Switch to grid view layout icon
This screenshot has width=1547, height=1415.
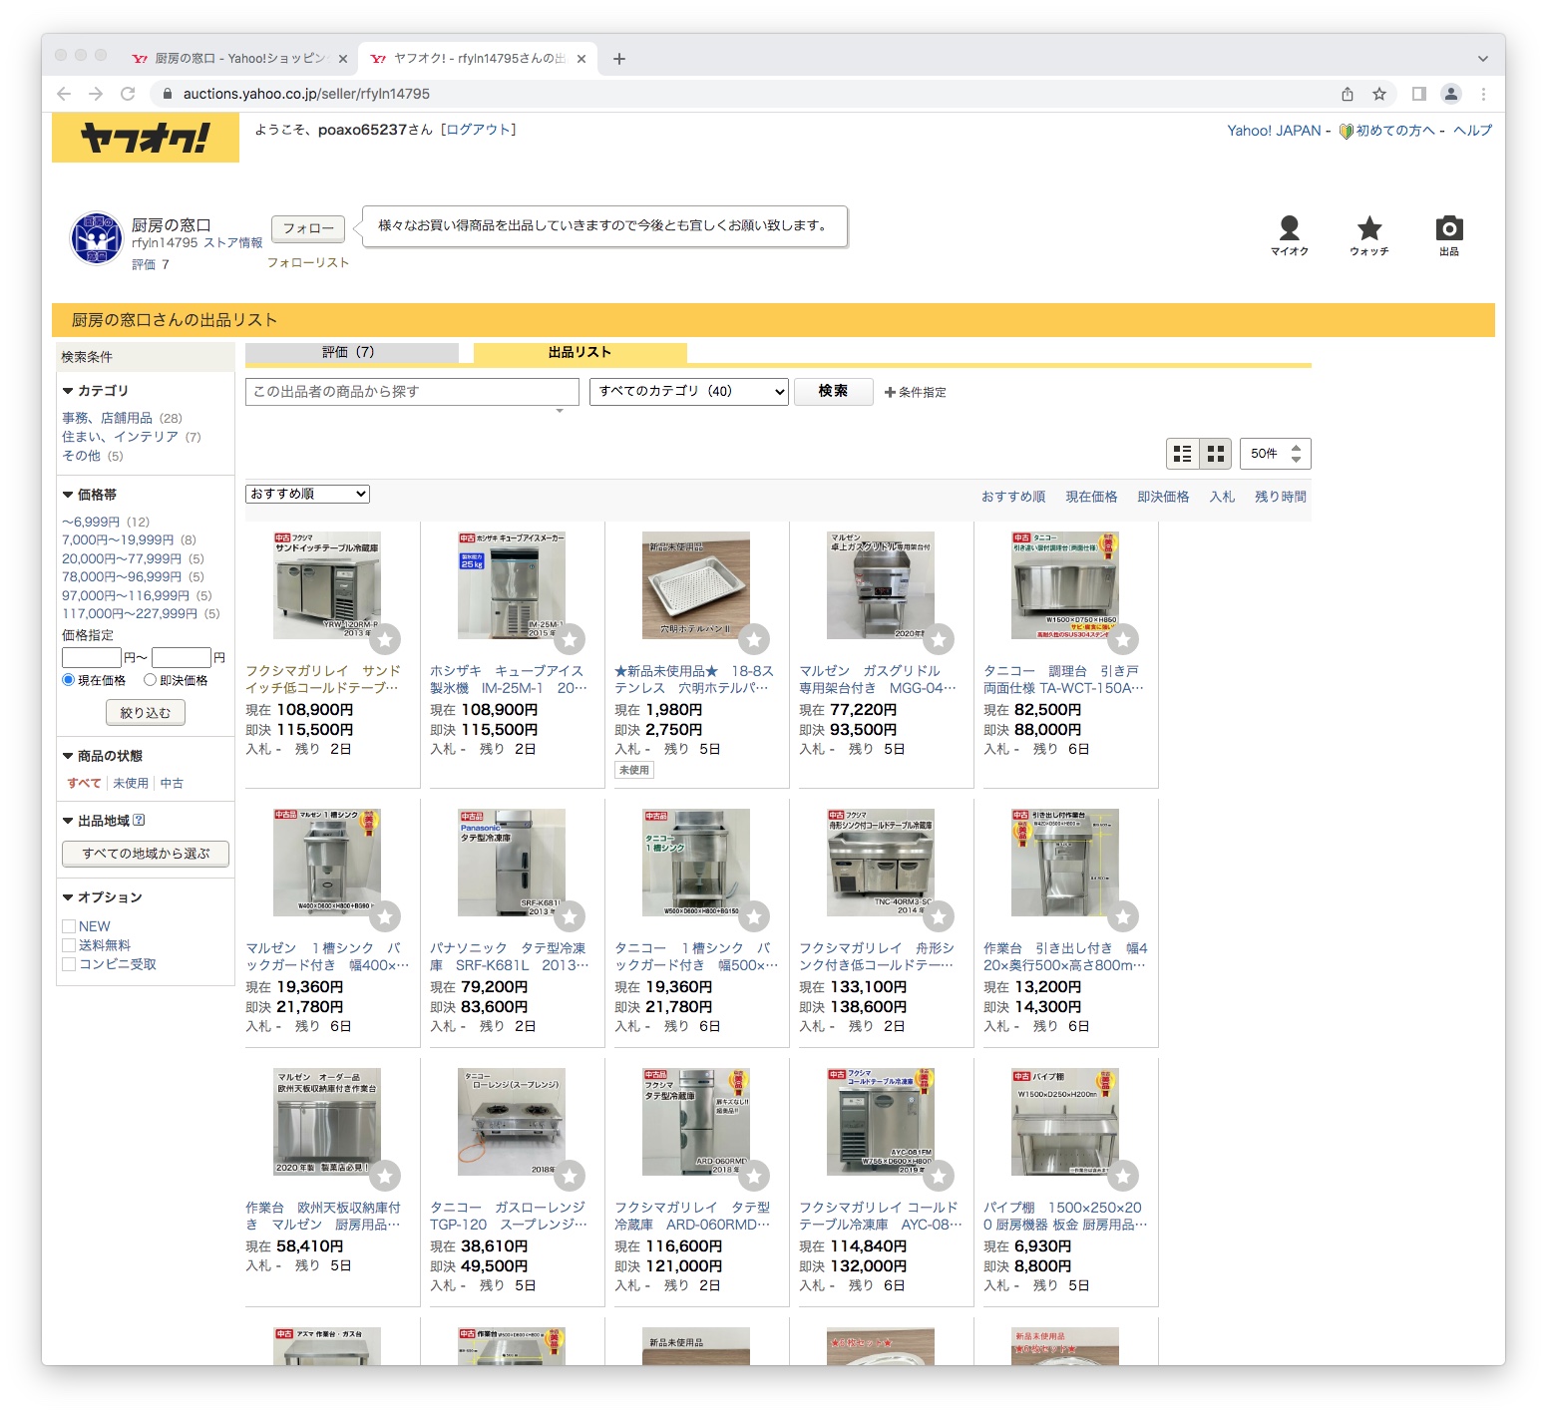coord(1215,454)
